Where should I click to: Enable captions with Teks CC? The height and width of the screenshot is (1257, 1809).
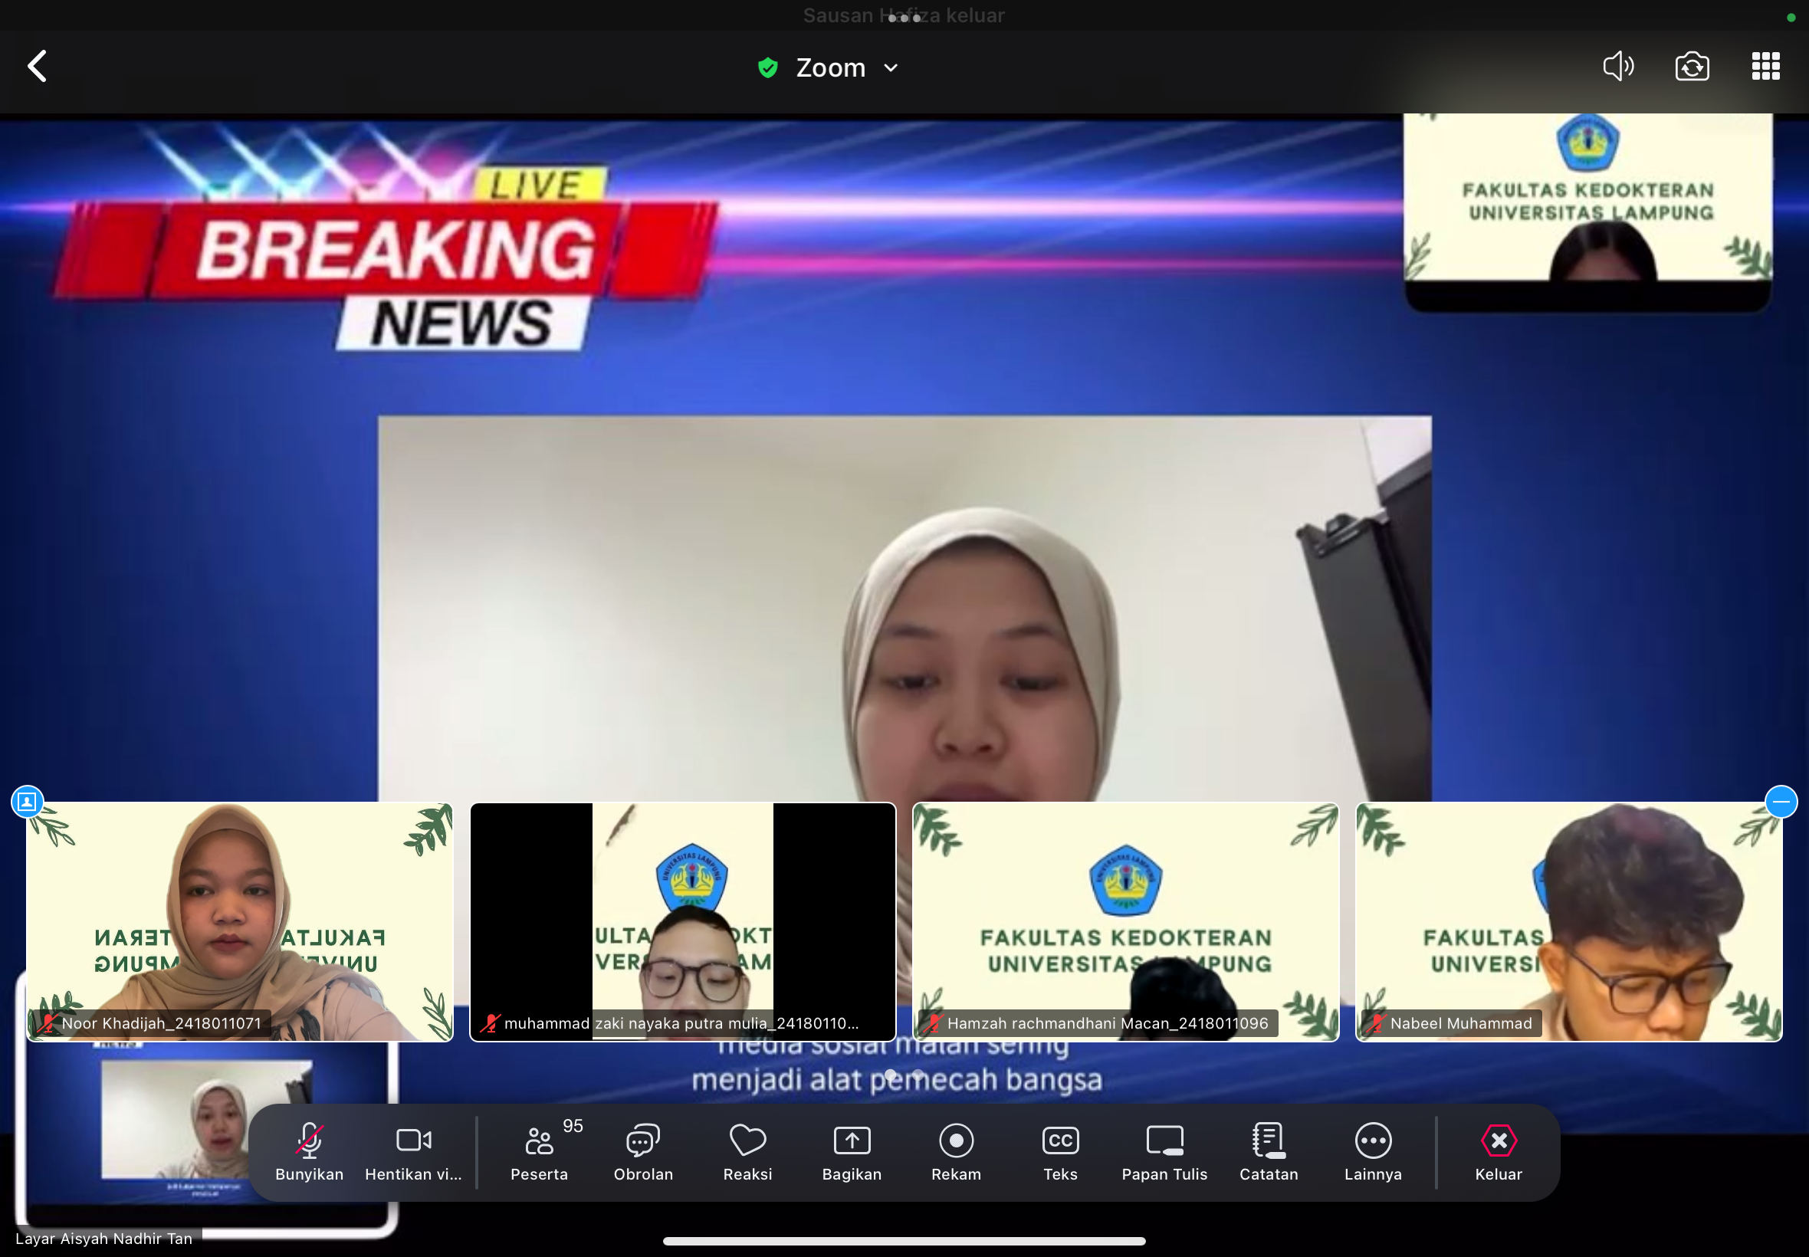pyautogui.click(x=1060, y=1151)
